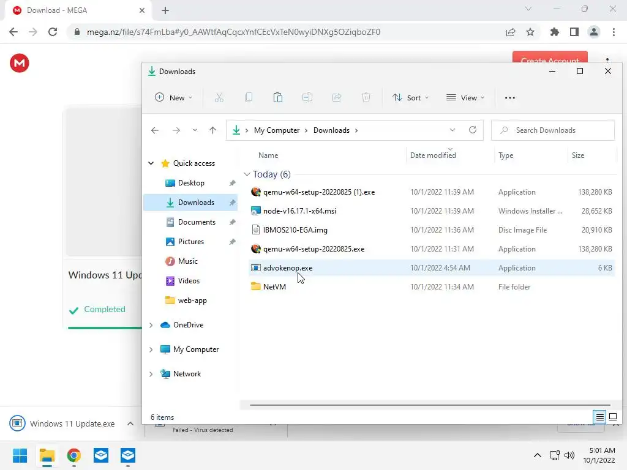
Task: Refresh the Downloads folder view
Action: [x=473, y=130]
